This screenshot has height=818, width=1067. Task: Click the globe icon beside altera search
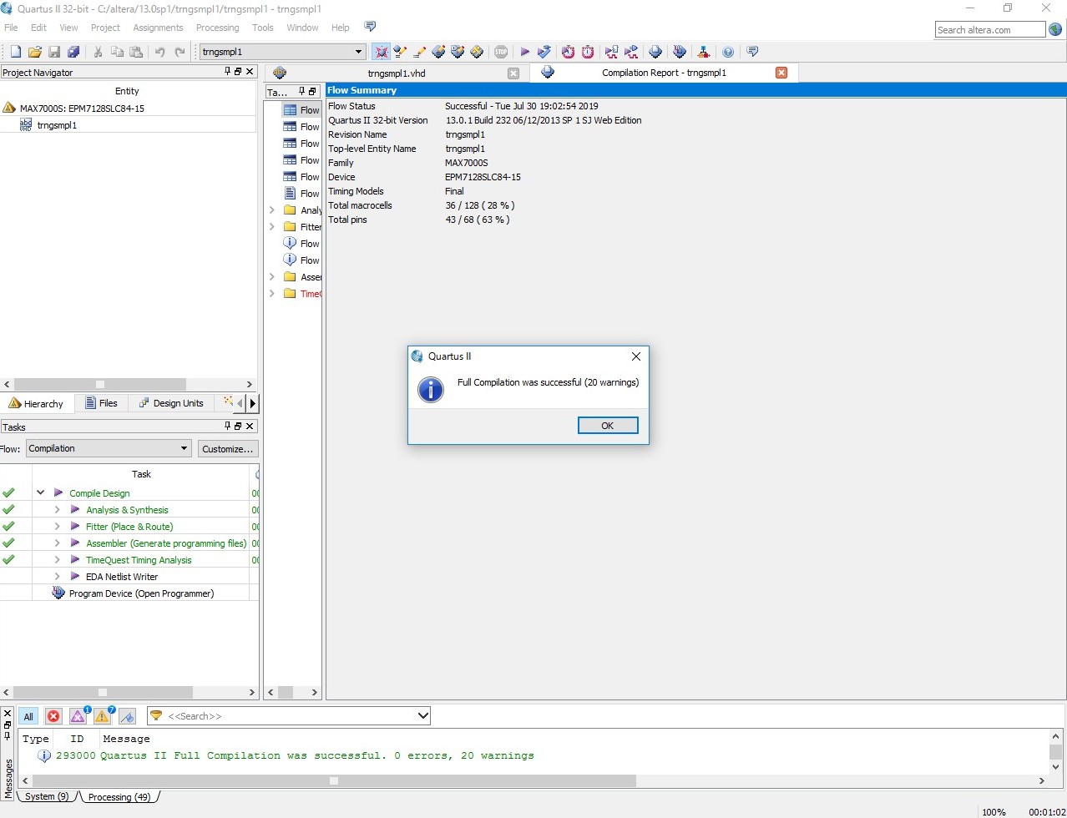1055,29
